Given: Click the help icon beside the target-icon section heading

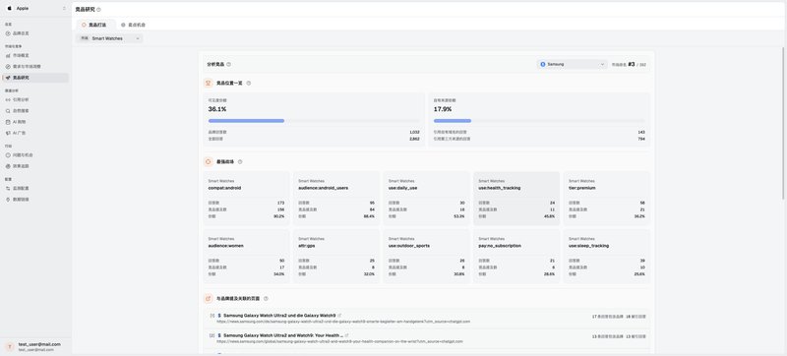Looking at the screenshot, I should tap(240, 162).
